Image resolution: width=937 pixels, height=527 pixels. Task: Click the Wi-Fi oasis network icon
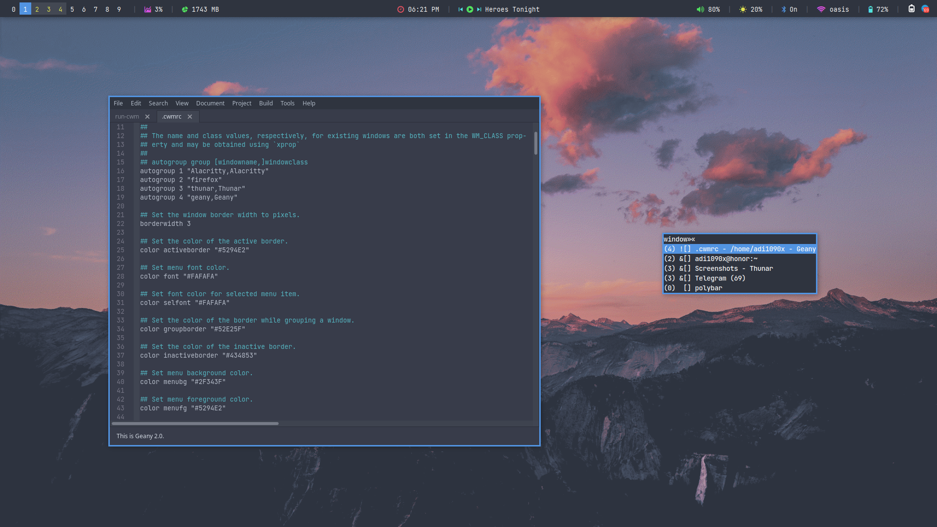tap(821, 9)
